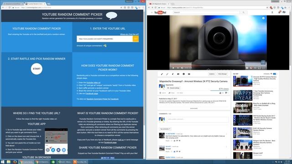This screenshot has height=164, width=292.
Task: Click the YouTube upload icon
Action: (x=272, y=12)
